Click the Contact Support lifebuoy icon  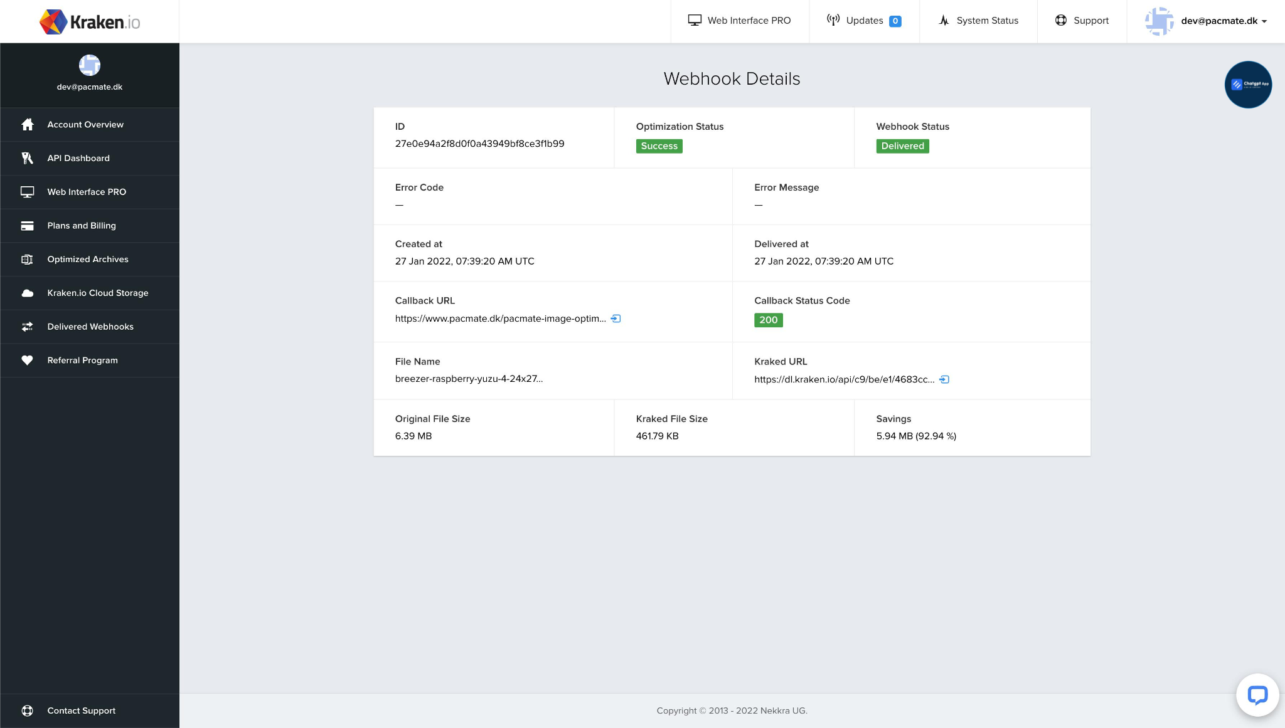point(27,710)
